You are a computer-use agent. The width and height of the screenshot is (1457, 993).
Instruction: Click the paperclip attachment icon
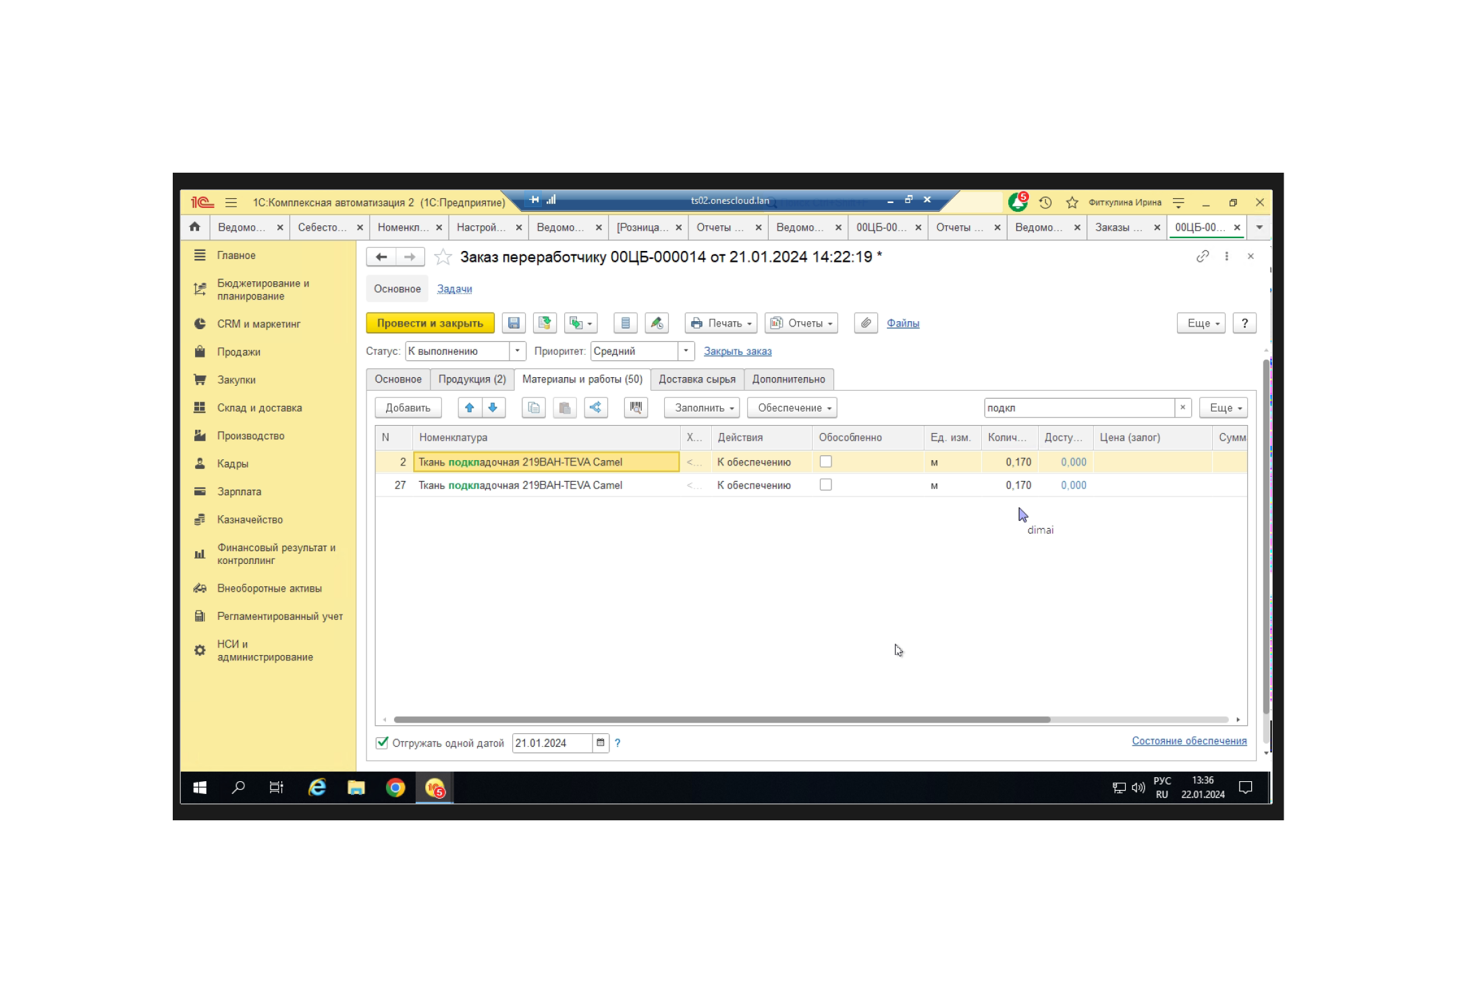pos(865,323)
